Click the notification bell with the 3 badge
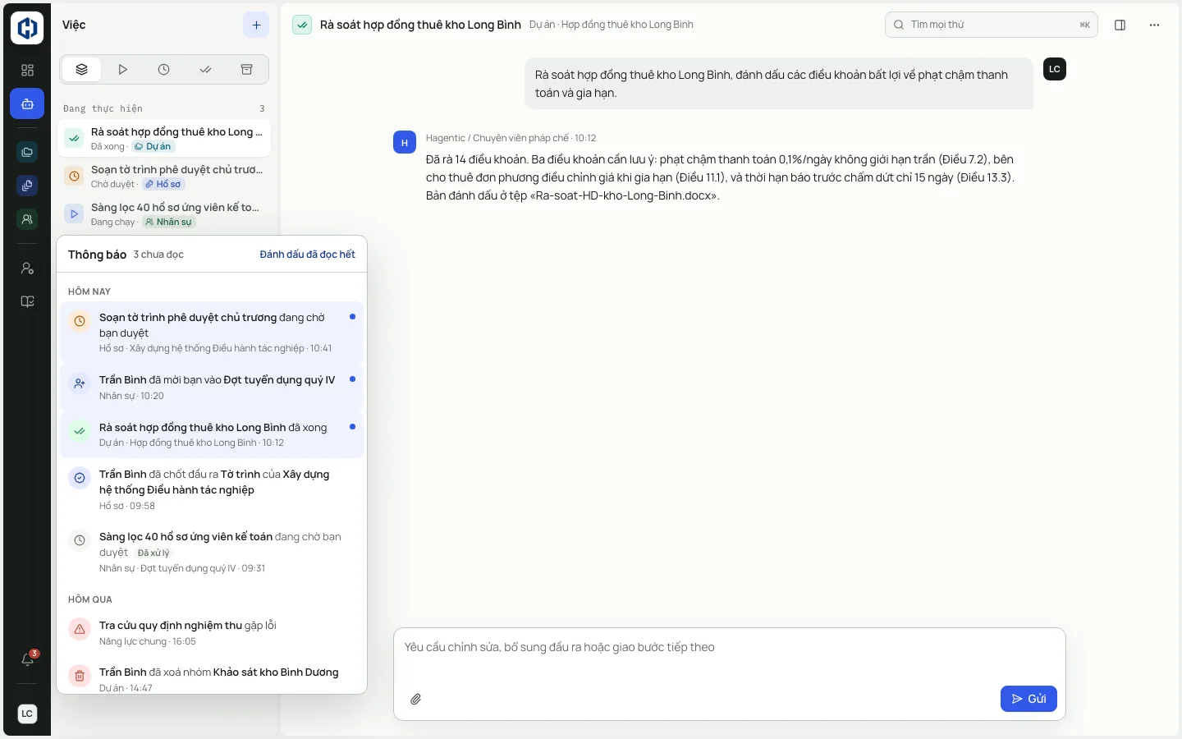The height and width of the screenshot is (739, 1182). pos(28,659)
